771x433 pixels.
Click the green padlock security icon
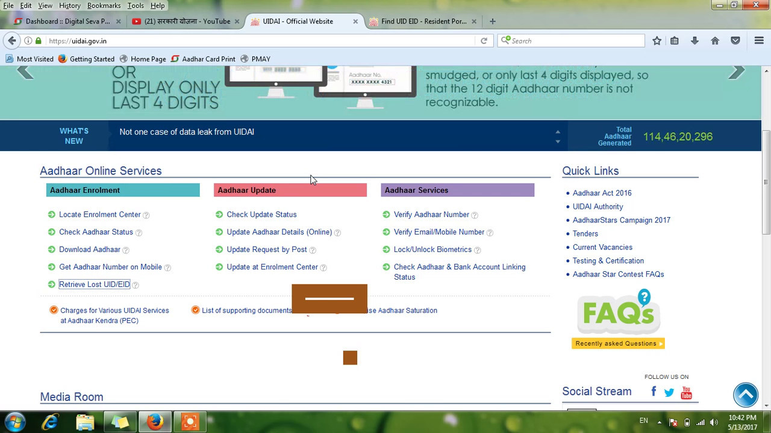[x=39, y=41]
